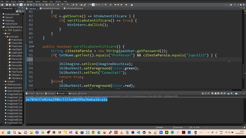The image size is (246, 138).
Task: Click the green Run toolbar icon
Action: (x=58, y=5)
